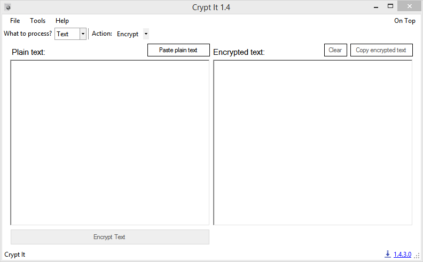Screen dimensions: 423x262
Task: Maximize the Crypt It window
Action: pos(390,6)
